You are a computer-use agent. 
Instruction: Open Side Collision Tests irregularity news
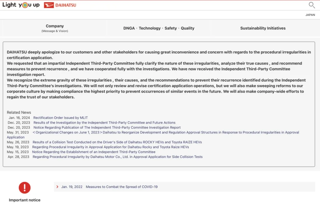point(117,157)
